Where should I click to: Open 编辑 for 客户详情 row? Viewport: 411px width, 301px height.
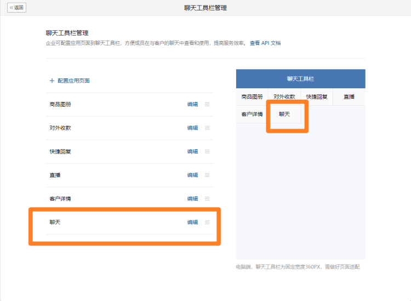[x=192, y=198]
